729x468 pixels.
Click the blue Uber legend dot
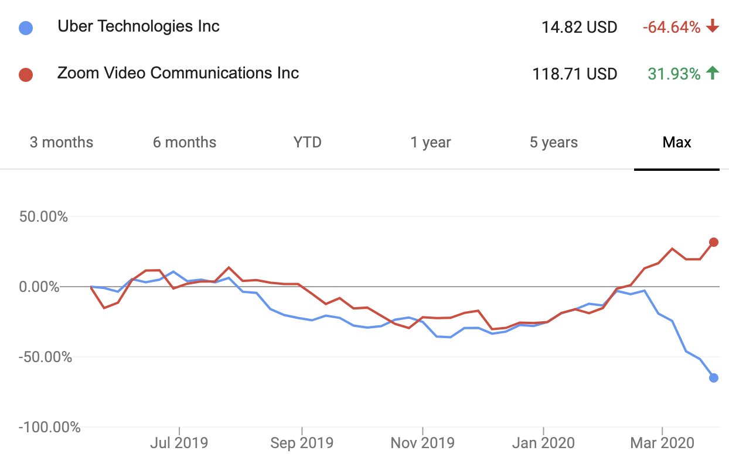pos(25,28)
